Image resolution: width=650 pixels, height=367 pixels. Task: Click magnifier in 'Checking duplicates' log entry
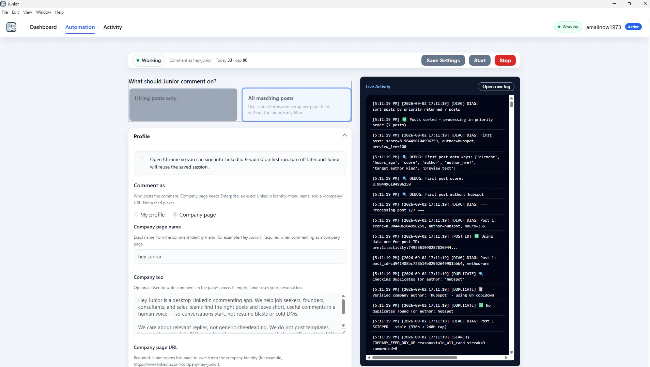pos(481,274)
